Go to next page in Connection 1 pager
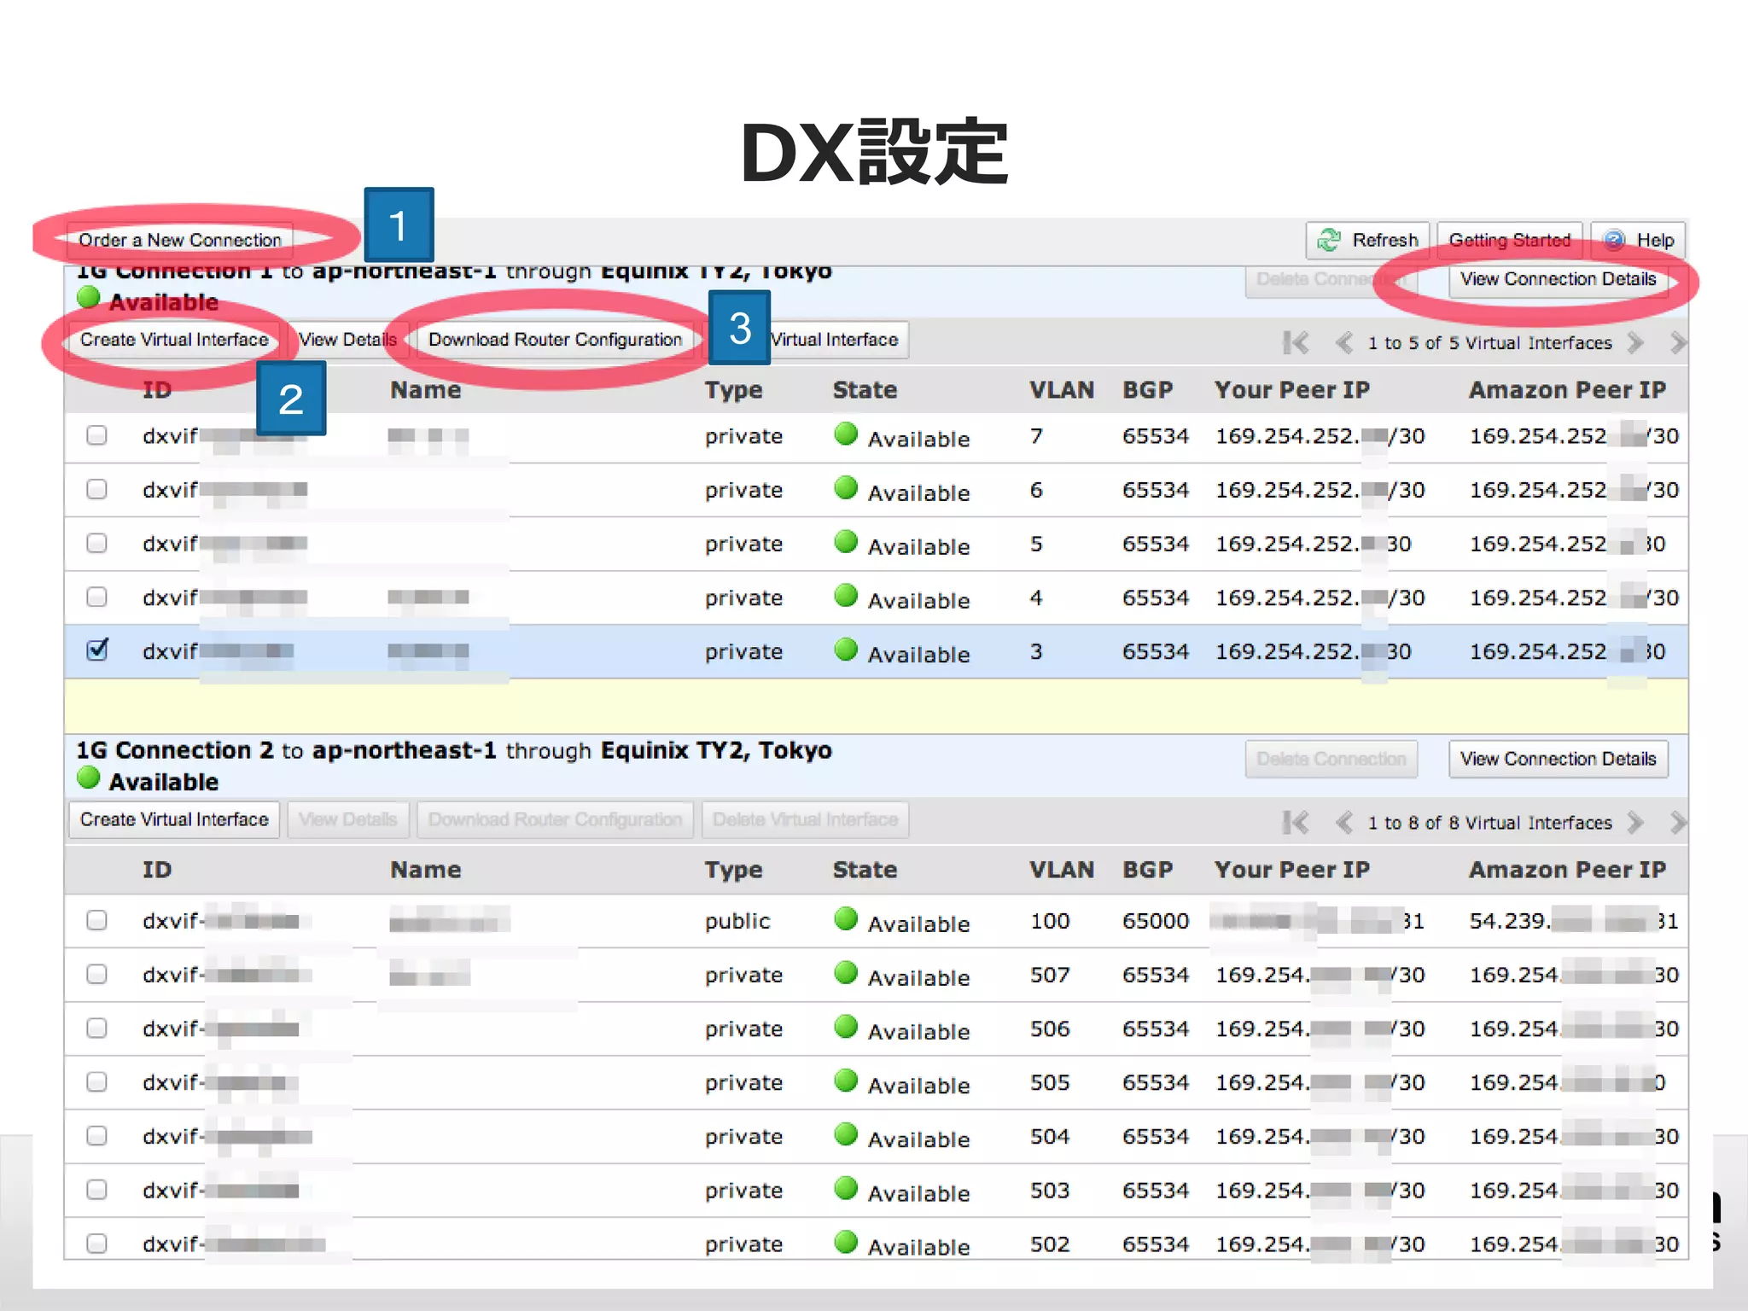1748x1311 pixels. (1634, 342)
